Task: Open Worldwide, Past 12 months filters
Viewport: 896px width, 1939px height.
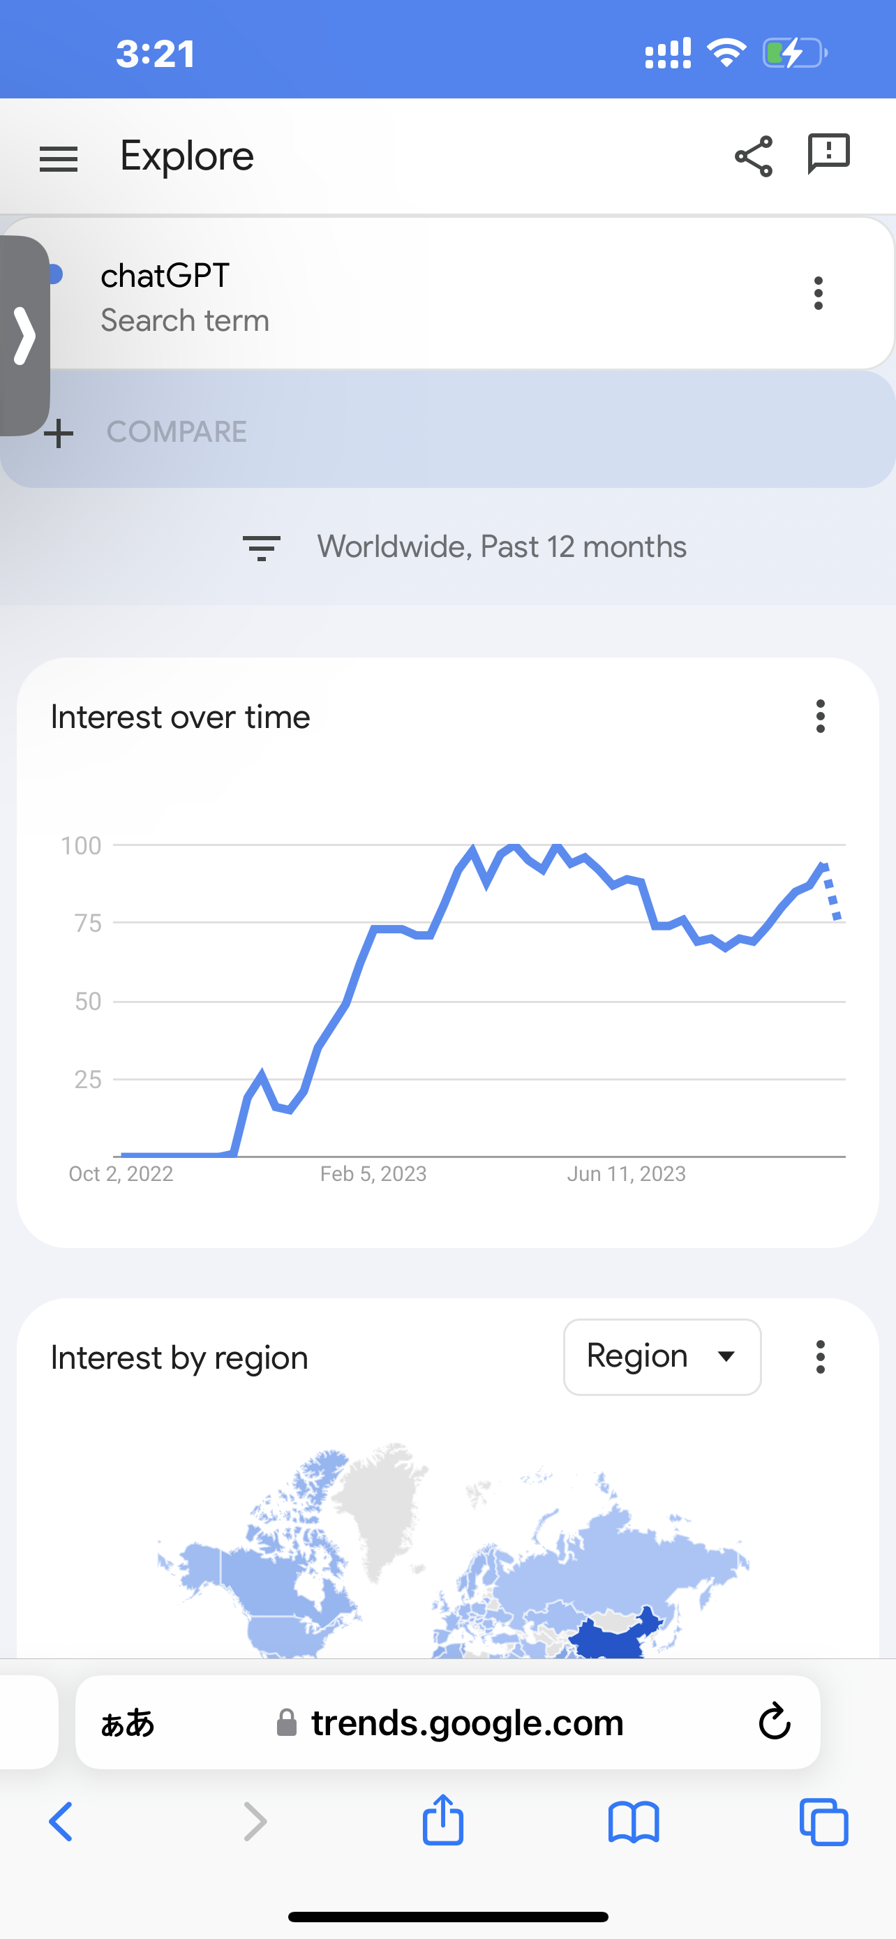Action: click(x=464, y=547)
